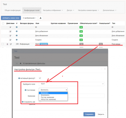Delete the TEXT field with the trash icon
The image size is (126, 118).
(x=7, y=44)
